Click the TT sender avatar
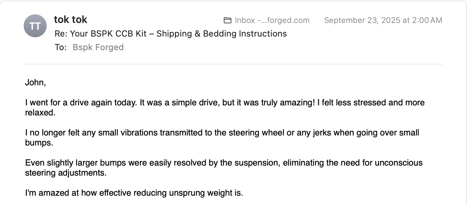 [35, 26]
